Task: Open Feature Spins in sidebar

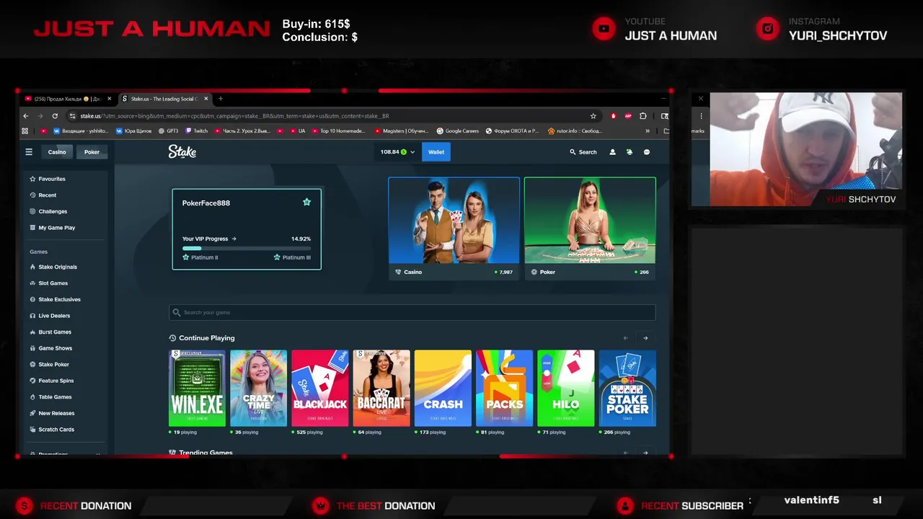Action: tap(56, 381)
